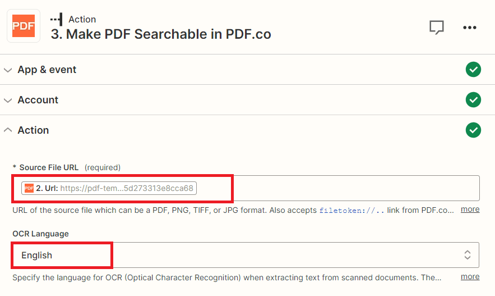Viewport: 495px width, 296px height.
Task: Click step title Make PDF Searchable in PDF.co
Action: 161,34
